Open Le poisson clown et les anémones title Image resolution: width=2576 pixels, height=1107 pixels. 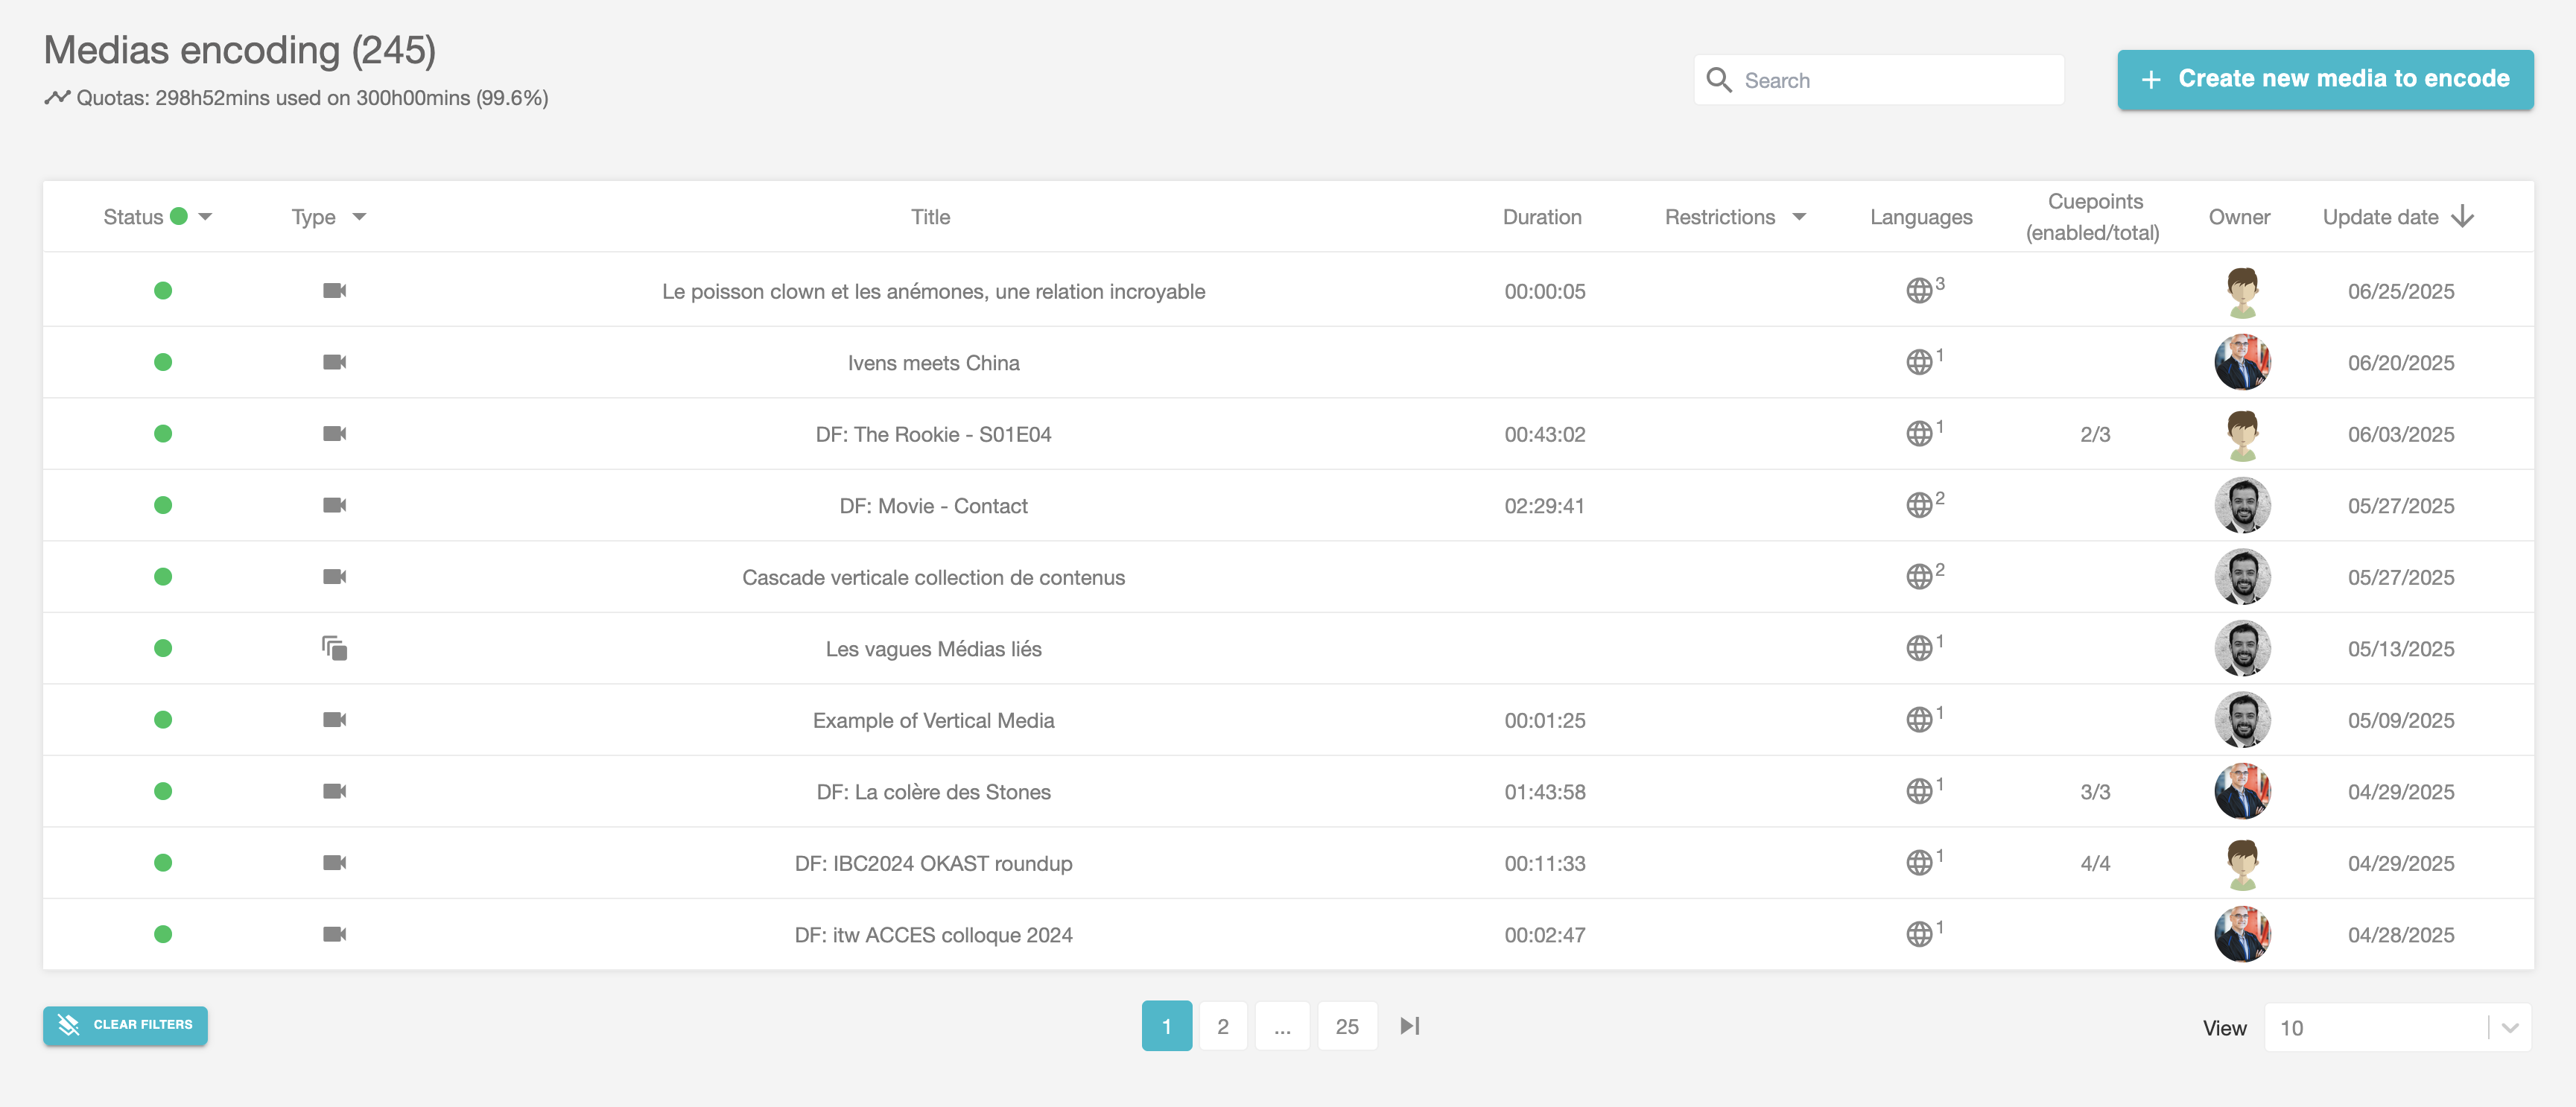pyautogui.click(x=933, y=291)
